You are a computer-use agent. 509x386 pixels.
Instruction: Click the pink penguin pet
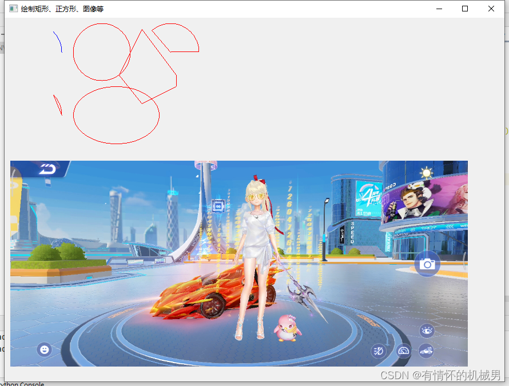point(287,327)
